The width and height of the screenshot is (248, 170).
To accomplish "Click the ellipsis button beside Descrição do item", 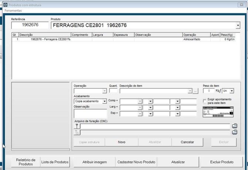I will tap(195, 91).
